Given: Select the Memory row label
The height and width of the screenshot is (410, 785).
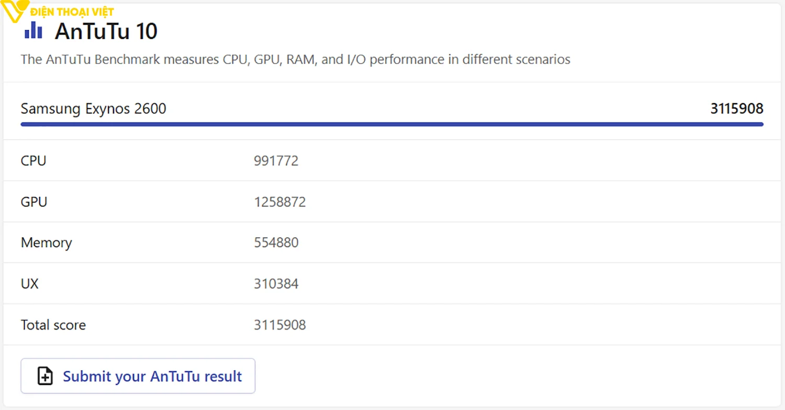Looking at the screenshot, I should [46, 242].
